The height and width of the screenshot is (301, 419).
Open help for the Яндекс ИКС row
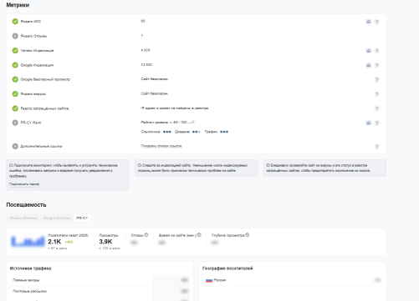click(x=376, y=22)
